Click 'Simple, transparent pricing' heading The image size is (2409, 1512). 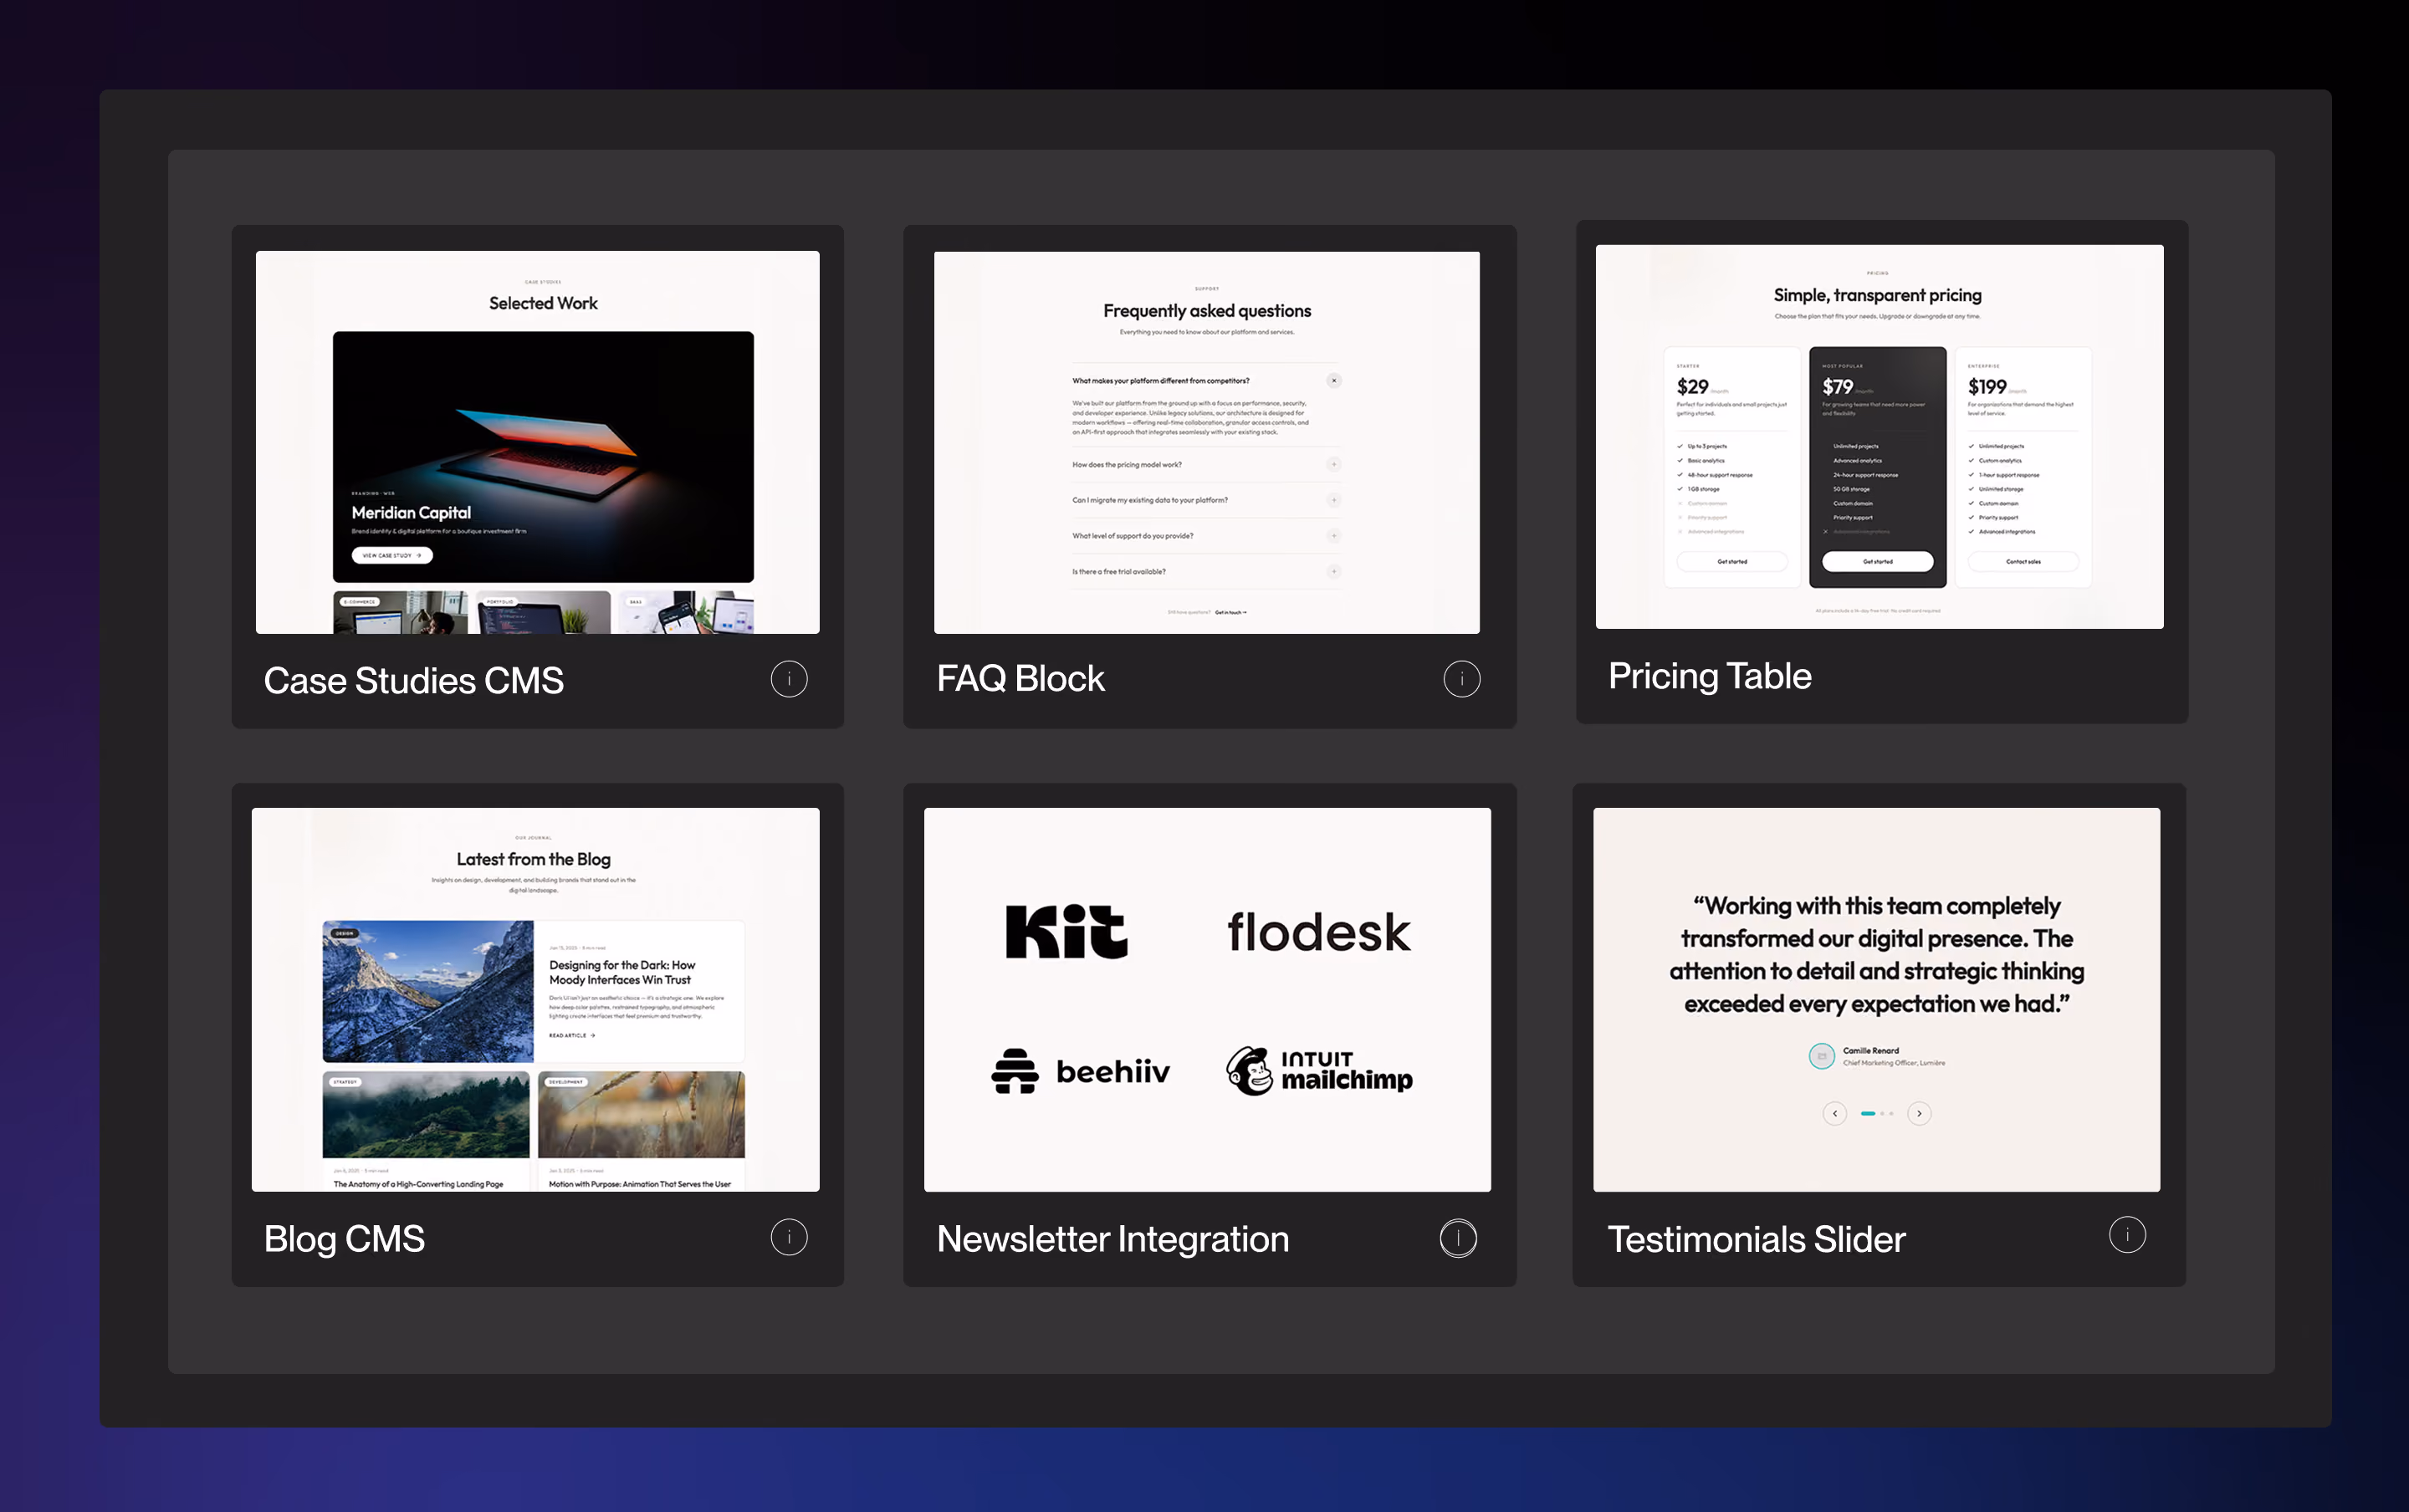1877,295
